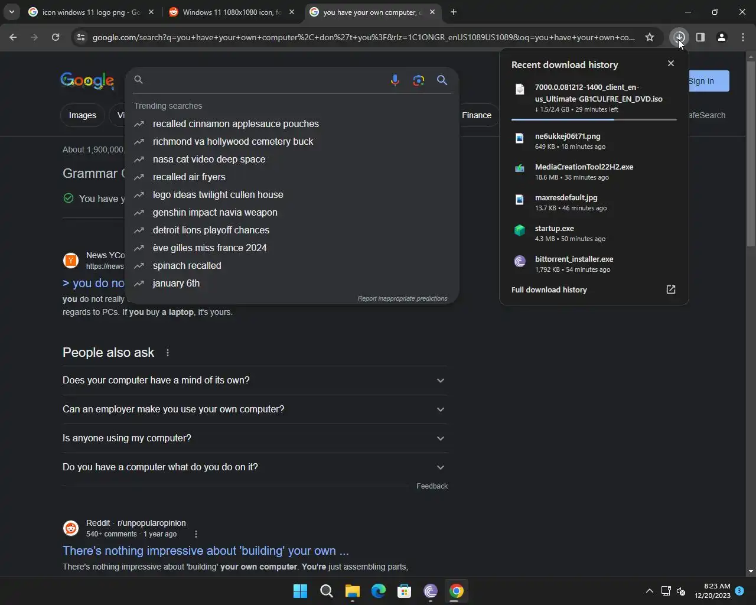Search by image with Google Lens icon
This screenshot has width=756, height=605.
click(418, 80)
